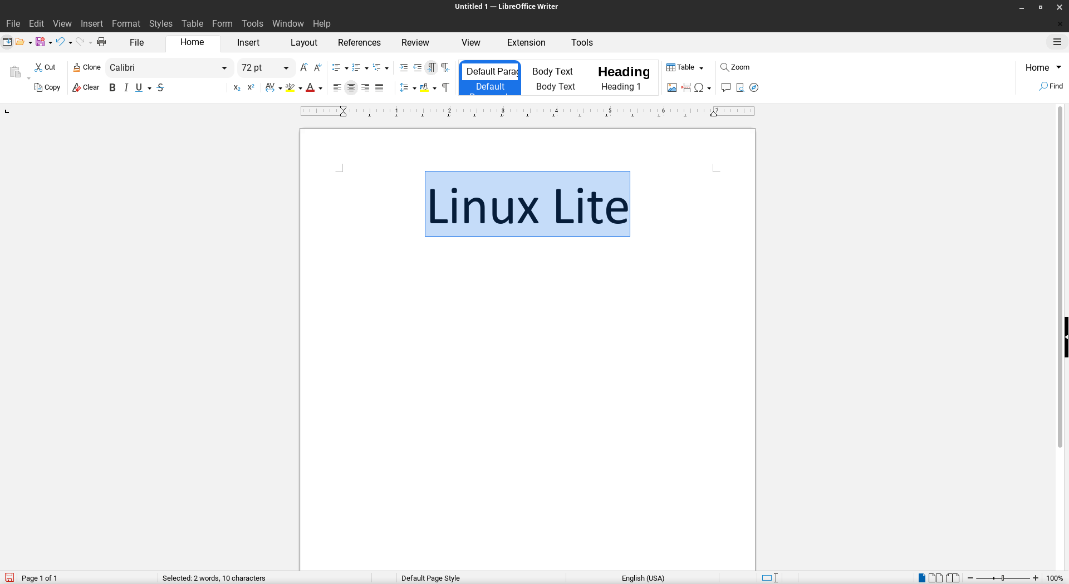This screenshot has height=584, width=1069.
Task: Open the Calibri font name dropdown
Action: pos(224,68)
